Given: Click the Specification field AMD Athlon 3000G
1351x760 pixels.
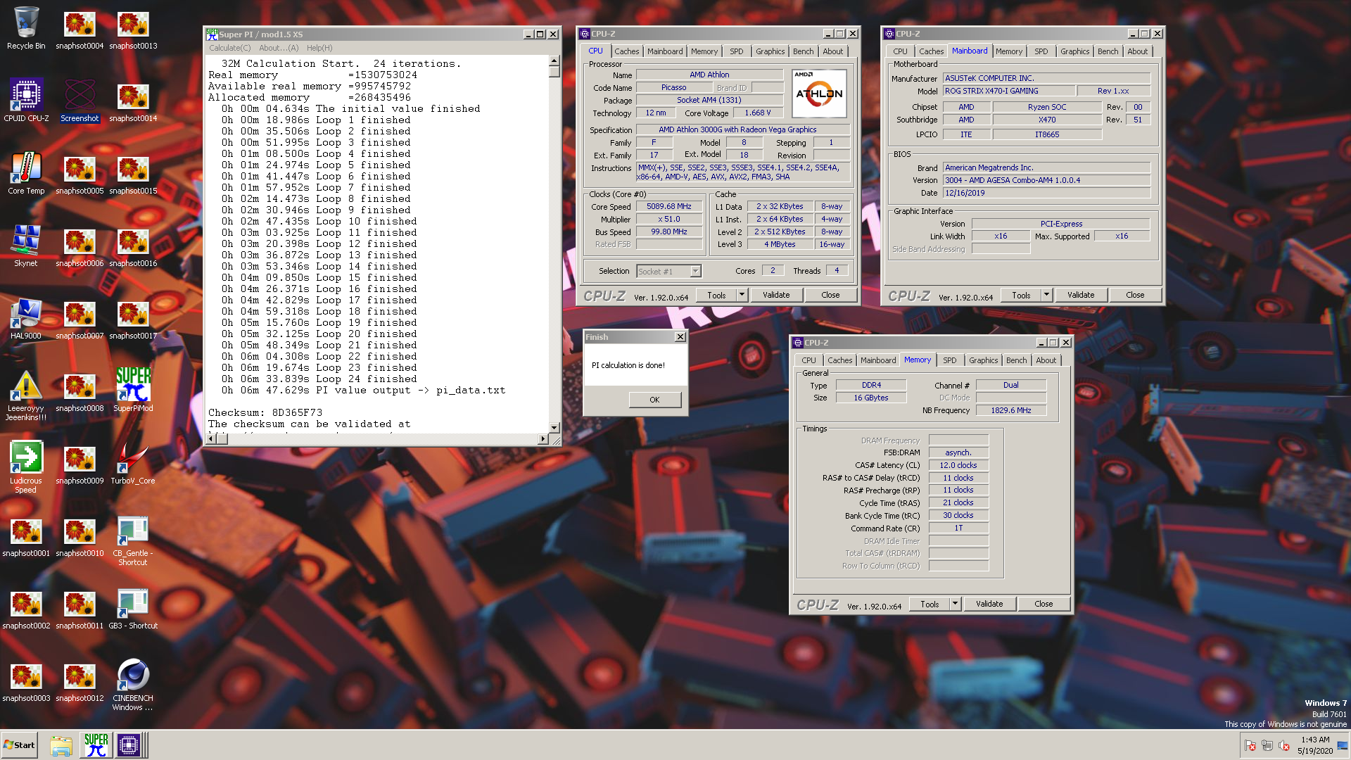Looking at the screenshot, I should 742,129.
